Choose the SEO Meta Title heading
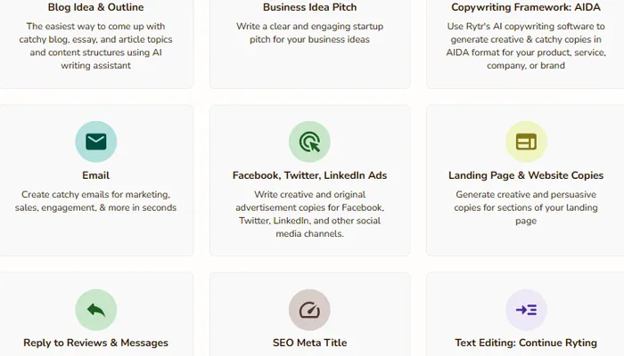Image resolution: width=624 pixels, height=356 pixels. click(x=309, y=343)
